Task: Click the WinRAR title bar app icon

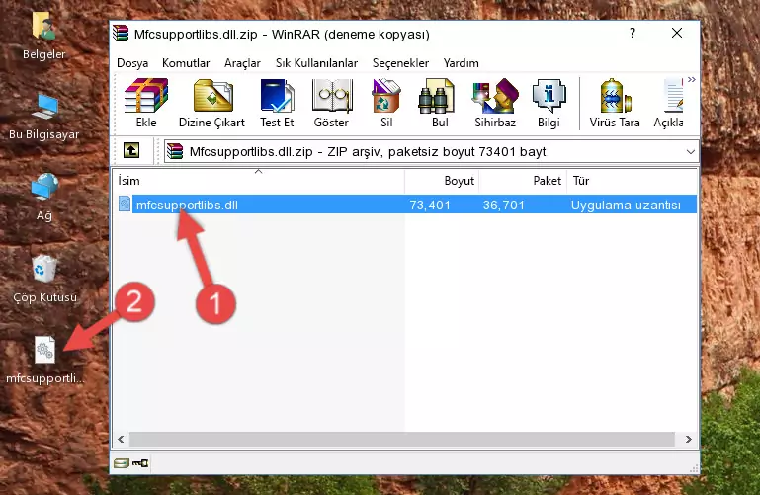Action: point(121,34)
